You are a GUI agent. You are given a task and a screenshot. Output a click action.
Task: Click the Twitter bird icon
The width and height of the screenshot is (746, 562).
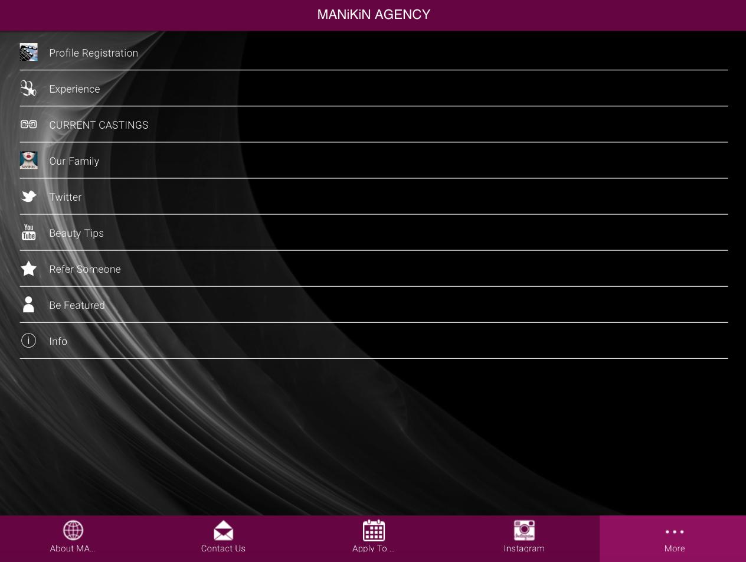click(x=28, y=197)
